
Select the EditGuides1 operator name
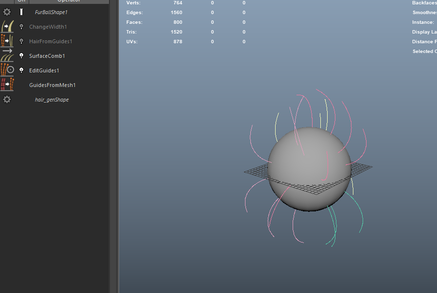(44, 70)
